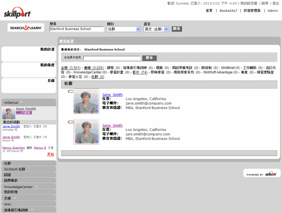Click the search-within-results 搜尋 button
The image size is (282, 213).
click(149, 58)
